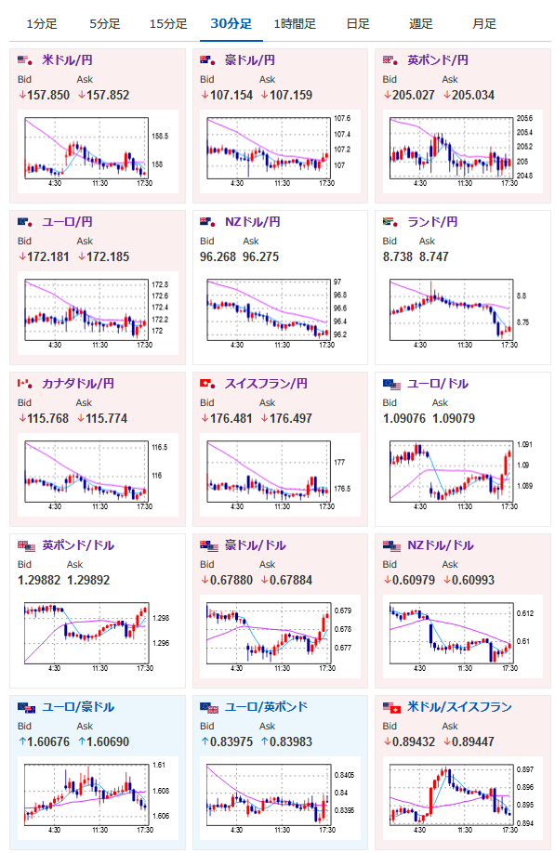Open the 月足 monthly chart tab

click(484, 24)
